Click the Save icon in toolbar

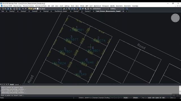coord(8,9)
